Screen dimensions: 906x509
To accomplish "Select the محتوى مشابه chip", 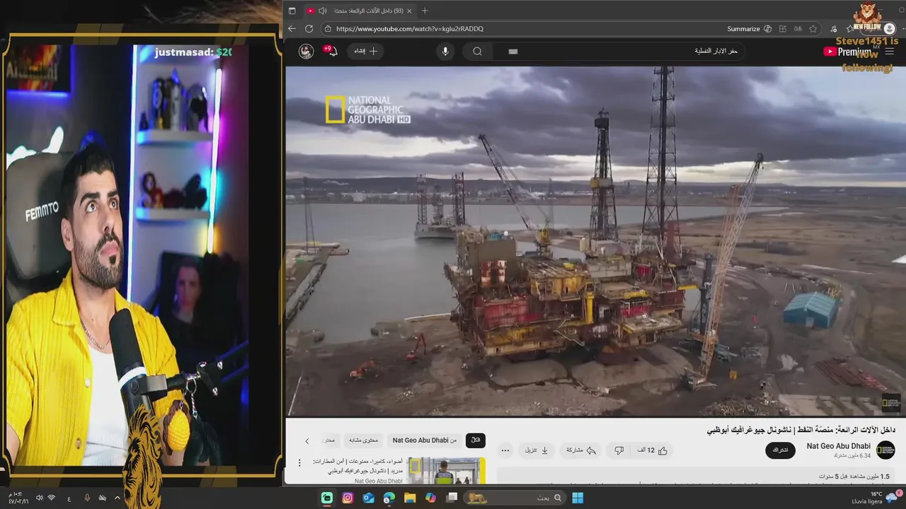I will [x=362, y=440].
